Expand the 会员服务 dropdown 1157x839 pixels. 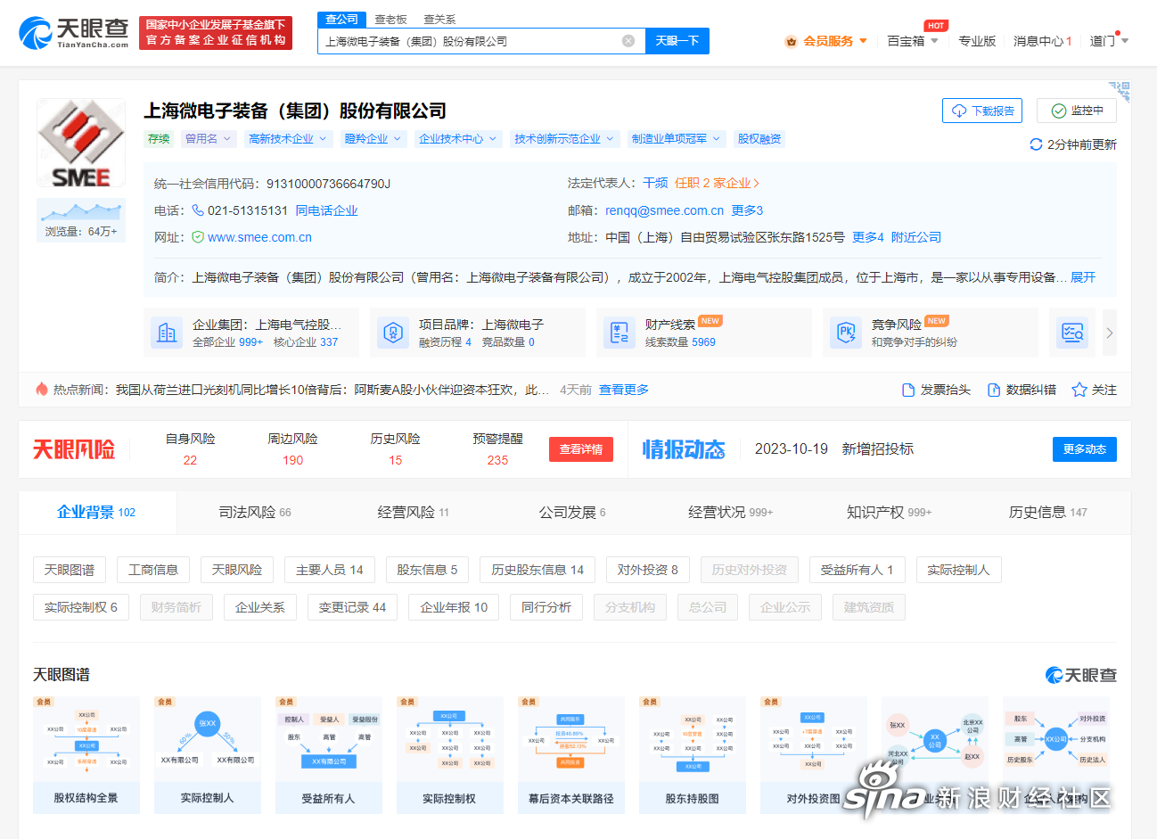click(x=863, y=41)
